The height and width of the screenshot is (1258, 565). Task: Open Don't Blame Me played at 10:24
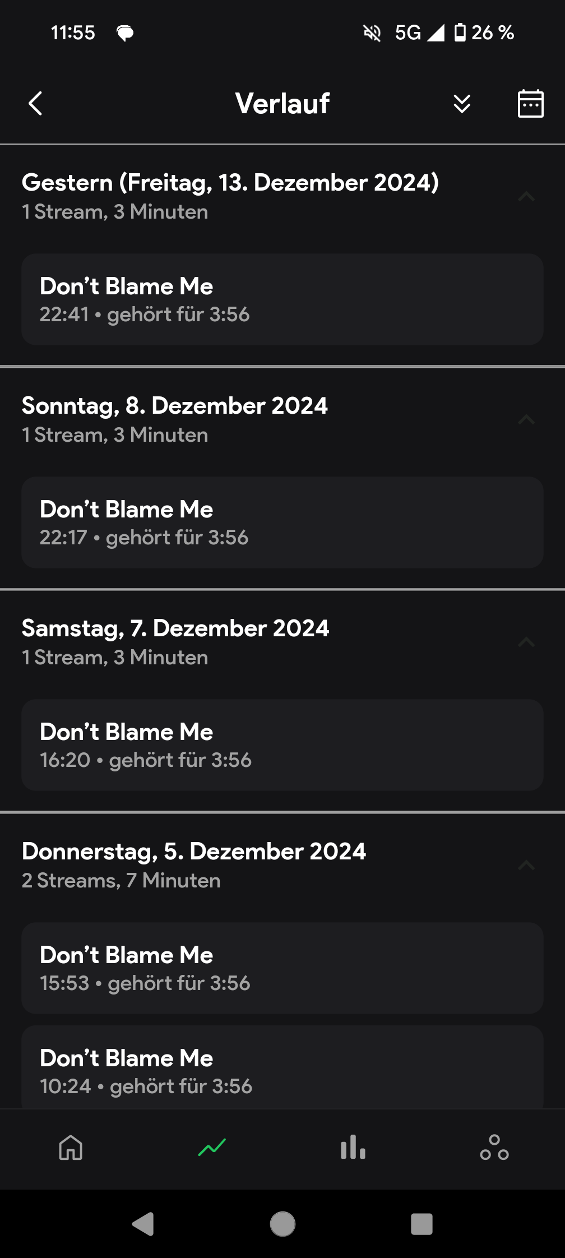[282, 1068]
